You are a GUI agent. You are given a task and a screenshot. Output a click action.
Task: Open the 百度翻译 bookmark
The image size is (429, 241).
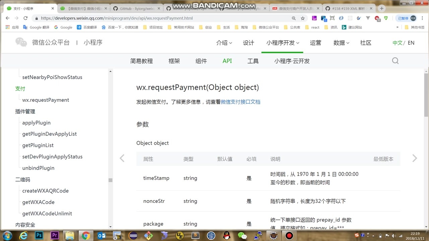click(x=87, y=27)
